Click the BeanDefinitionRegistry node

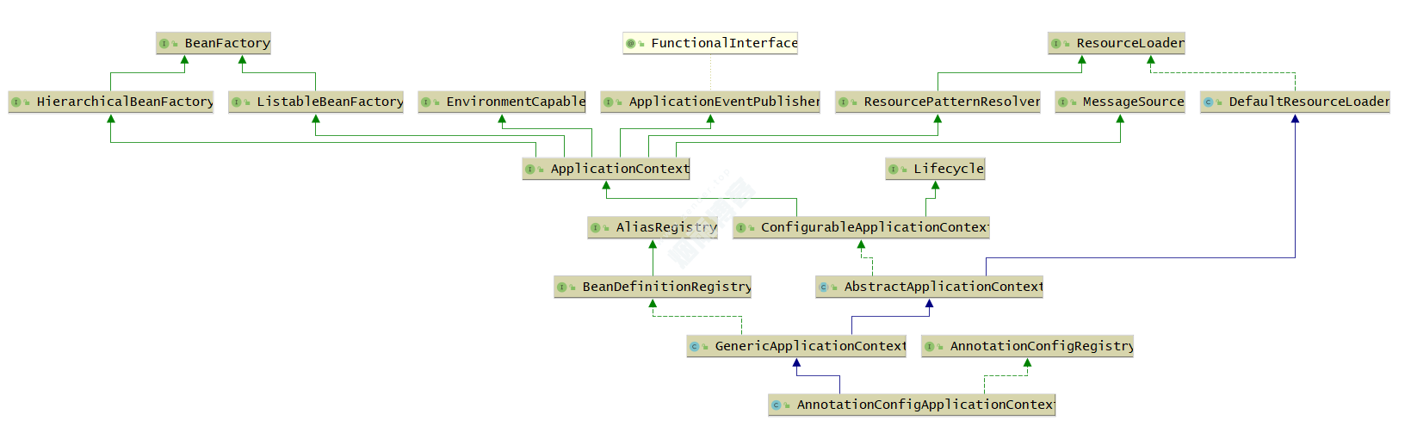653,287
